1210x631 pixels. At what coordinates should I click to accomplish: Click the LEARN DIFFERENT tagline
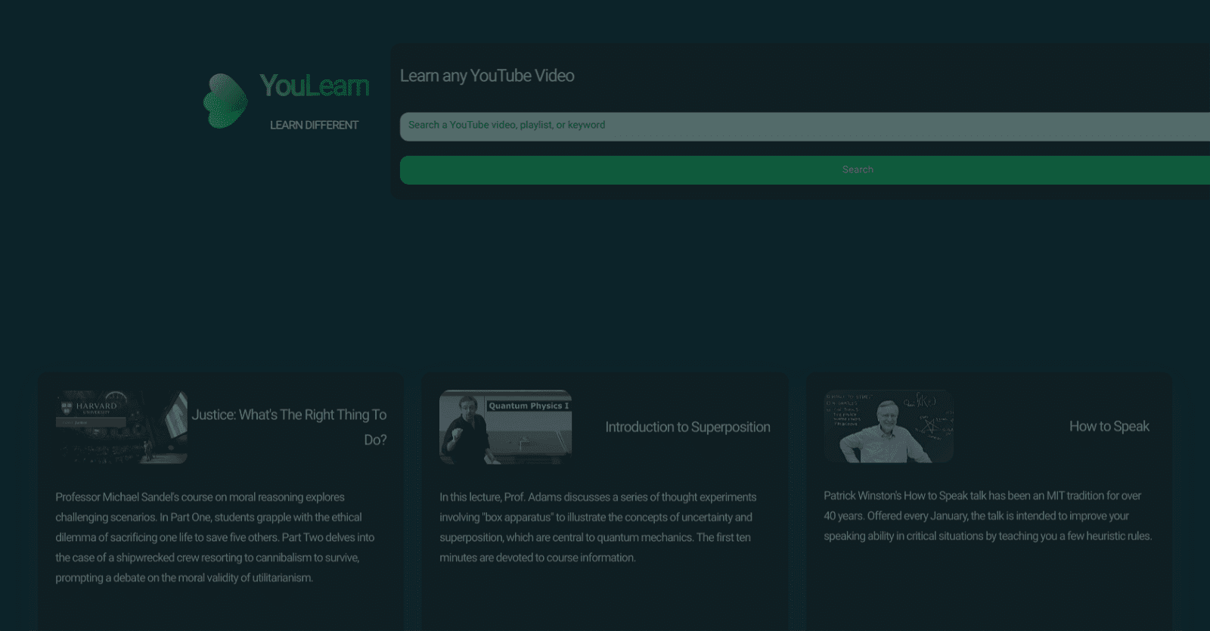point(314,125)
